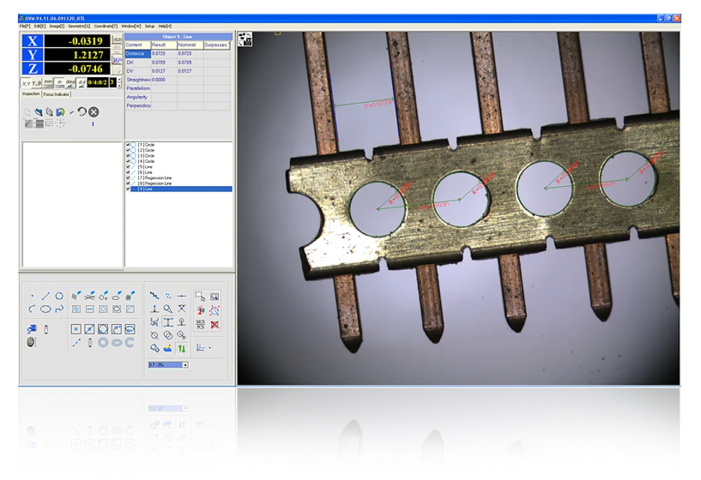Open the Geometric menu

79,26
